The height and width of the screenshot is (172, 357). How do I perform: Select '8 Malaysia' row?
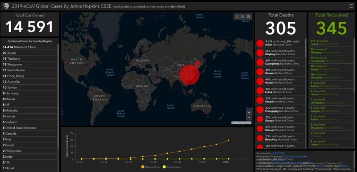pos(29,111)
